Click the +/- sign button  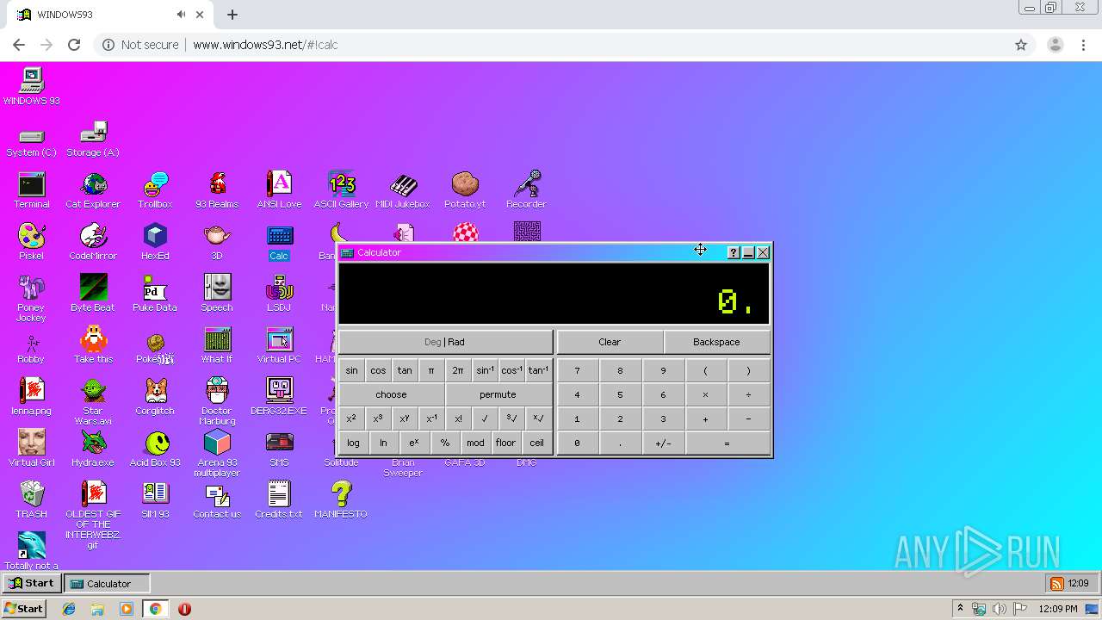point(663,443)
